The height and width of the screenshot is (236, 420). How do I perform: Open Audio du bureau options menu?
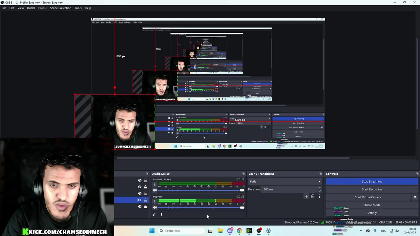click(x=155, y=185)
